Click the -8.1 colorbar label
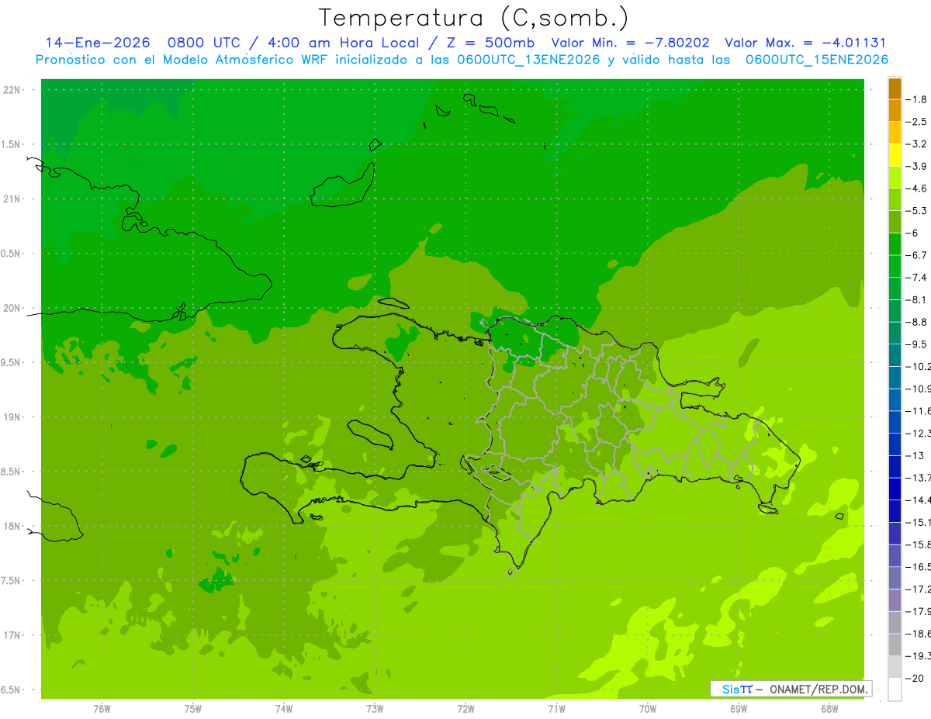931x719 pixels. 916,299
